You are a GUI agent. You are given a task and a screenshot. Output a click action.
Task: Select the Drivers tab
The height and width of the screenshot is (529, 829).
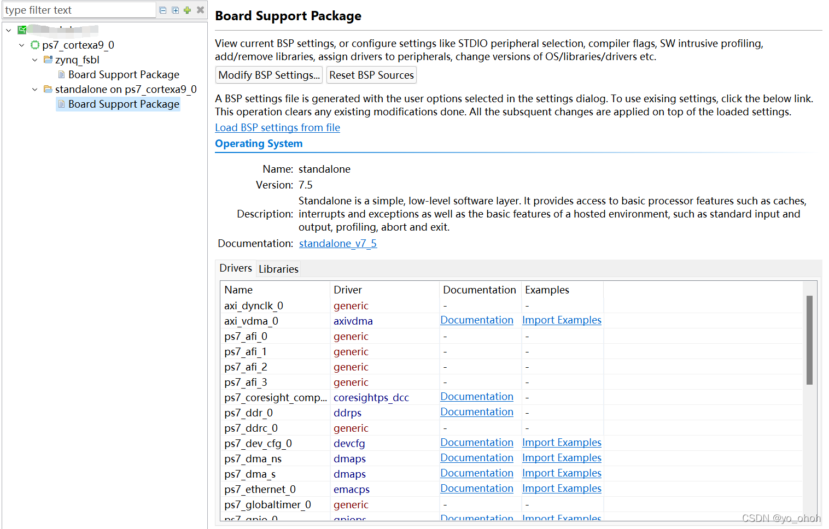(236, 268)
